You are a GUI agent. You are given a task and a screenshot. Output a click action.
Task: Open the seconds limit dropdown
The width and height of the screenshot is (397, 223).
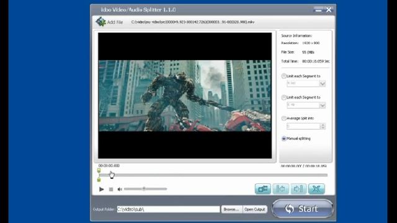coord(323,84)
